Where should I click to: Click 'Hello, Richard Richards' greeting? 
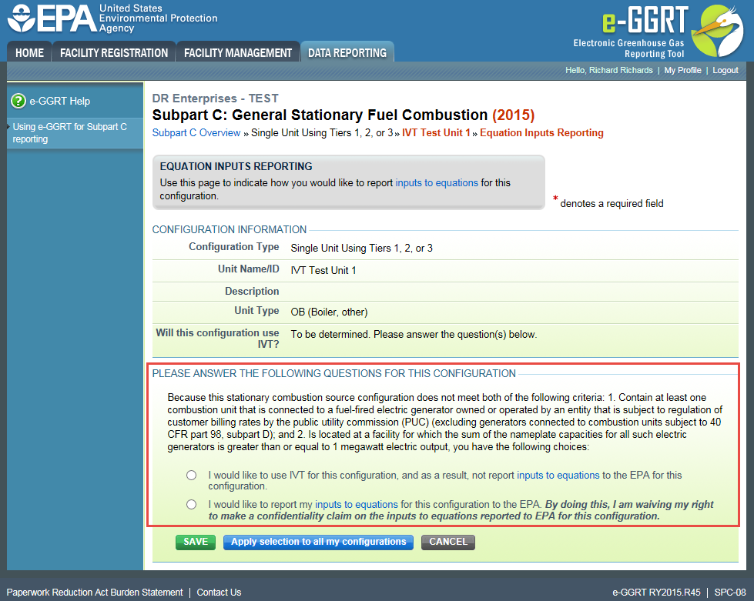click(608, 70)
